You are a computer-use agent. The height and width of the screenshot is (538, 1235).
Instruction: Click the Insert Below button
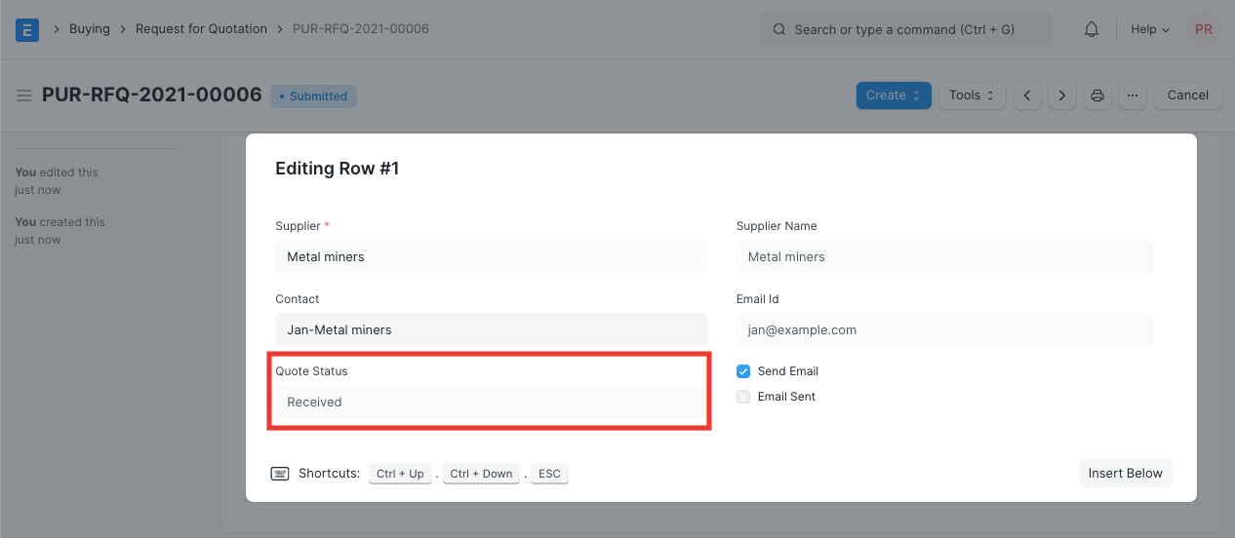point(1125,474)
